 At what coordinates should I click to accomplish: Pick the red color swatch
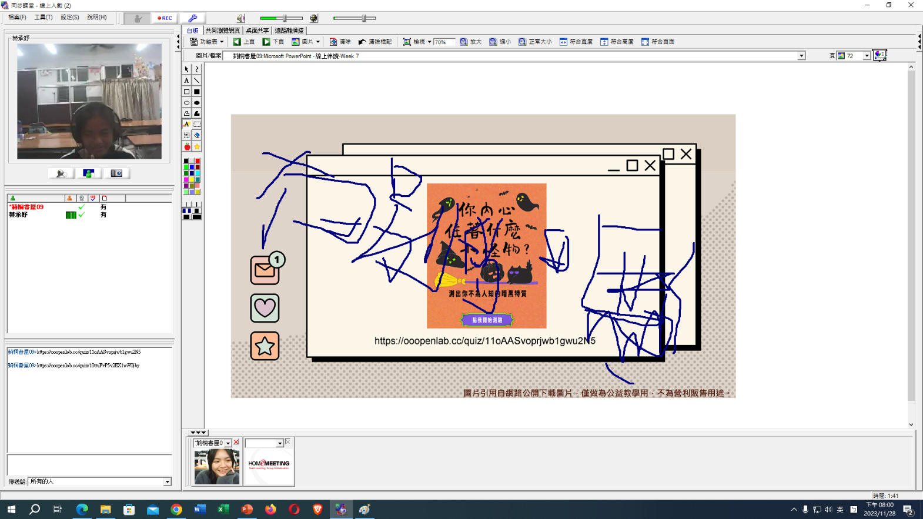[x=198, y=160]
